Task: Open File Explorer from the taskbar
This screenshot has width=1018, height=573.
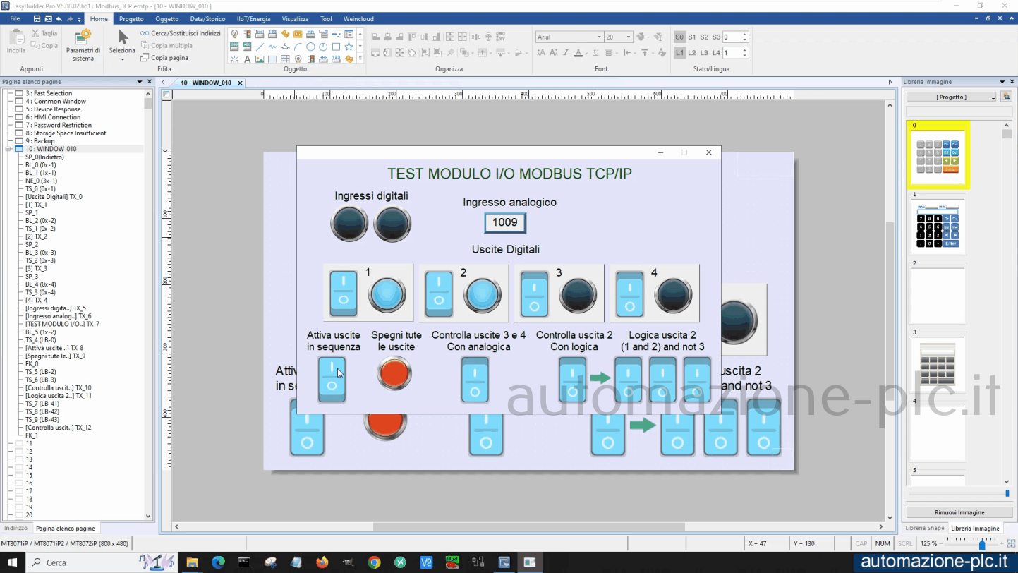Action: click(x=192, y=562)
